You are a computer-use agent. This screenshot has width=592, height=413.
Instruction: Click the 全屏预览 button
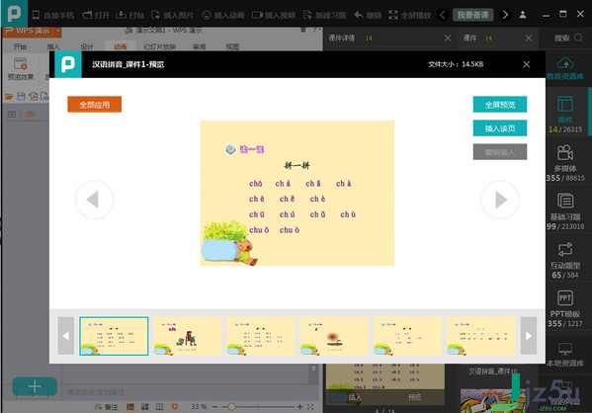coord(500,105)
